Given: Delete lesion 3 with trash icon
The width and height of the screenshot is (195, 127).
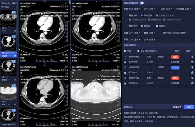Looking at the screenshot, I should 192,78.
